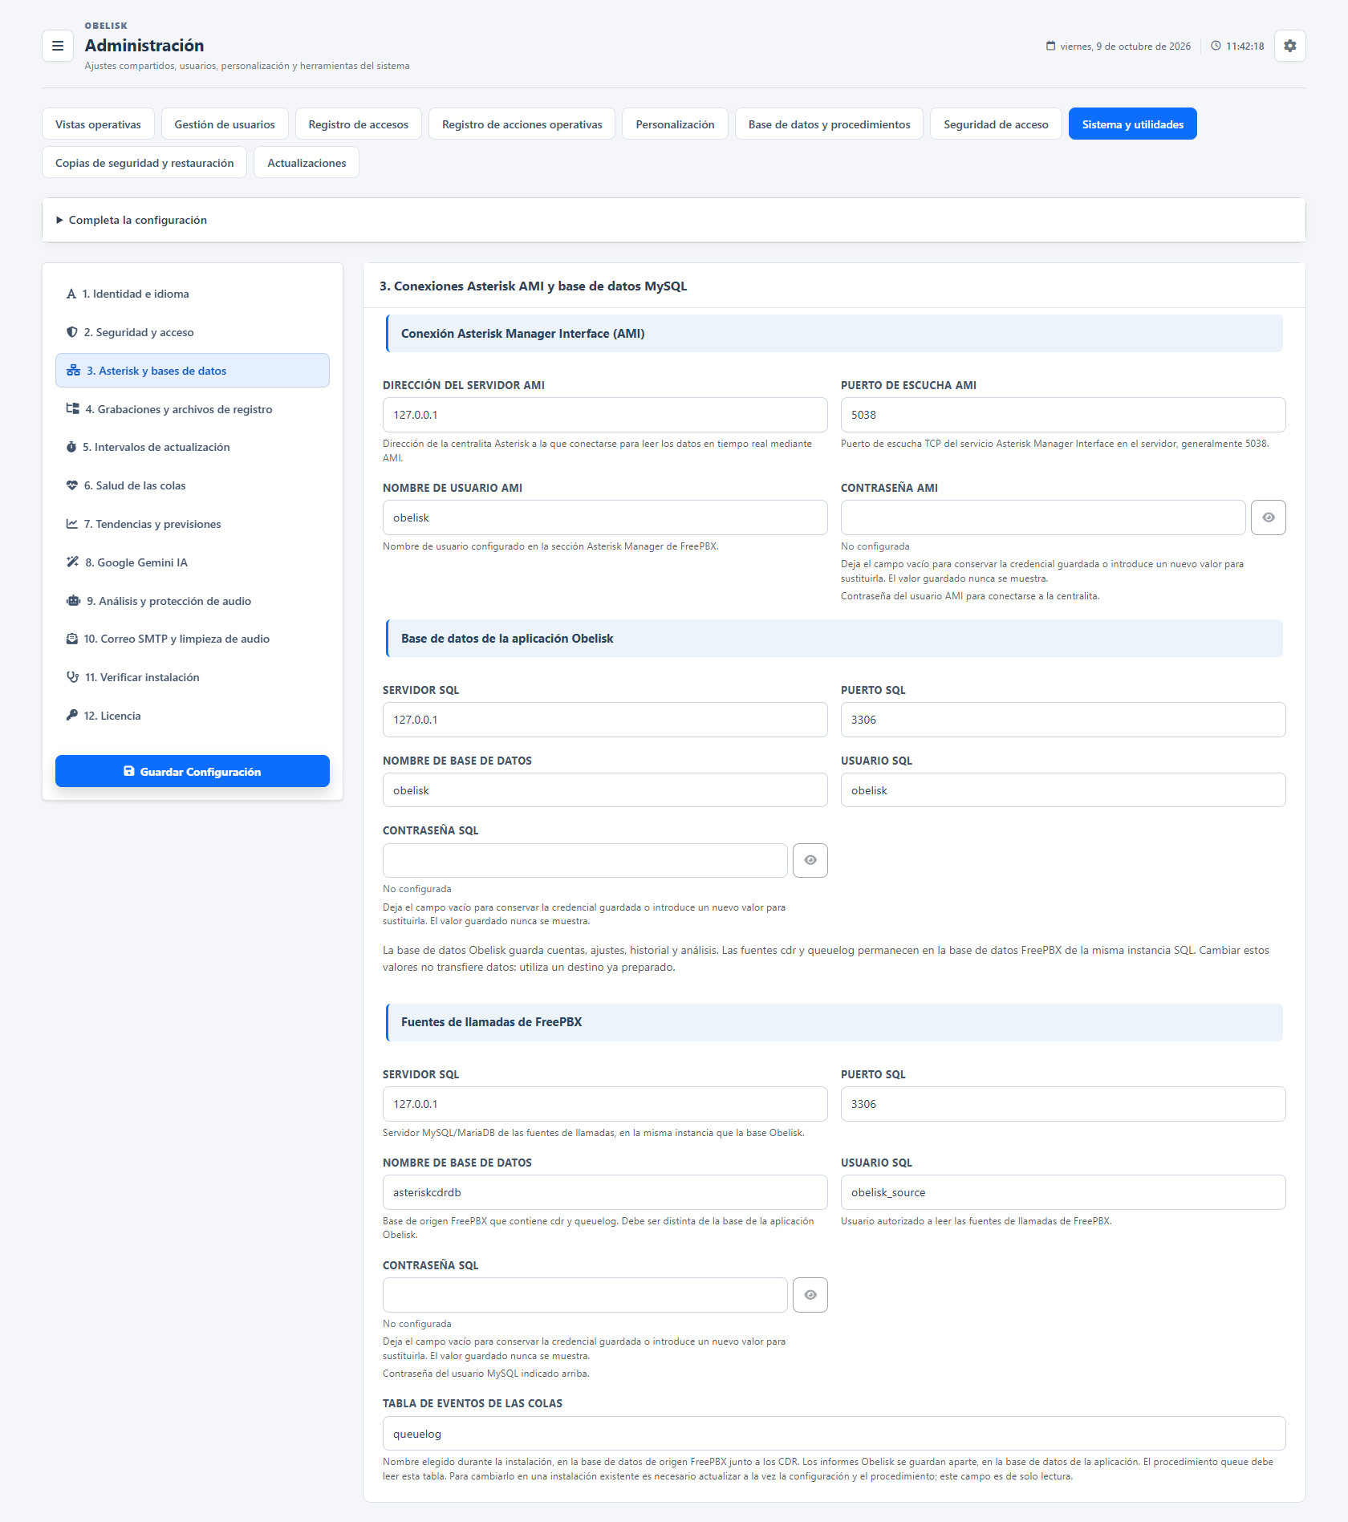Click the Puerto de escucha AMI field
This screenshot has height=1522, width=1348.
point(1063,415)
